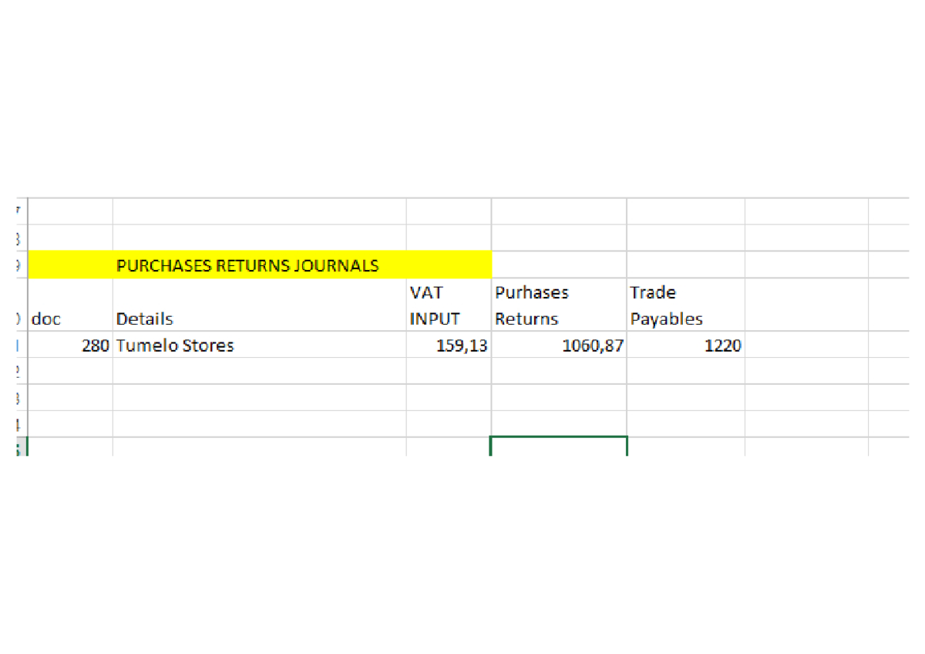The width and height of the screenshot is (925, 654).
Task: Select the 'Details' header cell
Action: point(259,305)
